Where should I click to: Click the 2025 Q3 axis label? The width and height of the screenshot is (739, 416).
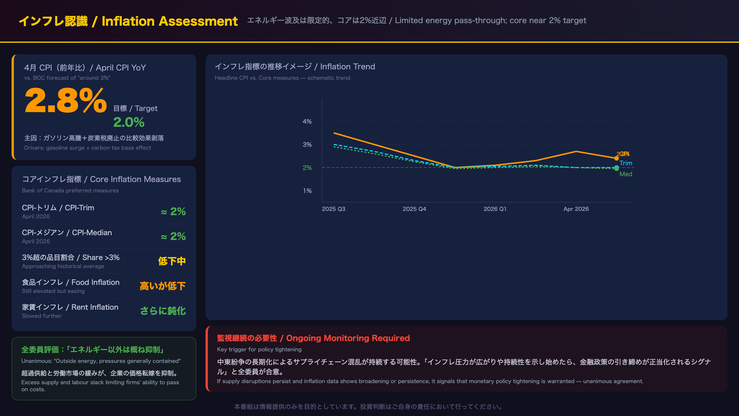pyautogui.click(x=334, y=209)
